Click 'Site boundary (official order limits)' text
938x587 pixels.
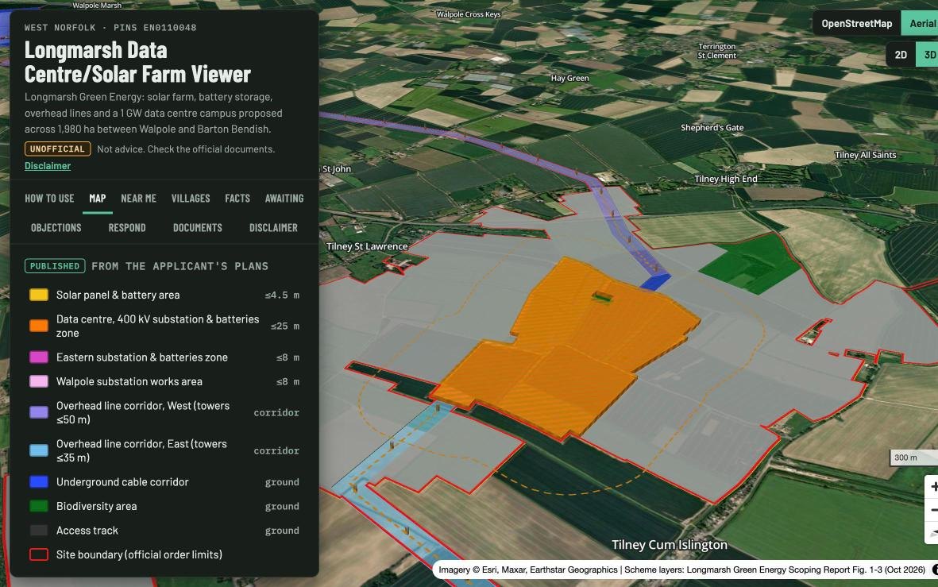pyautogui.click(x=139, y=554)
